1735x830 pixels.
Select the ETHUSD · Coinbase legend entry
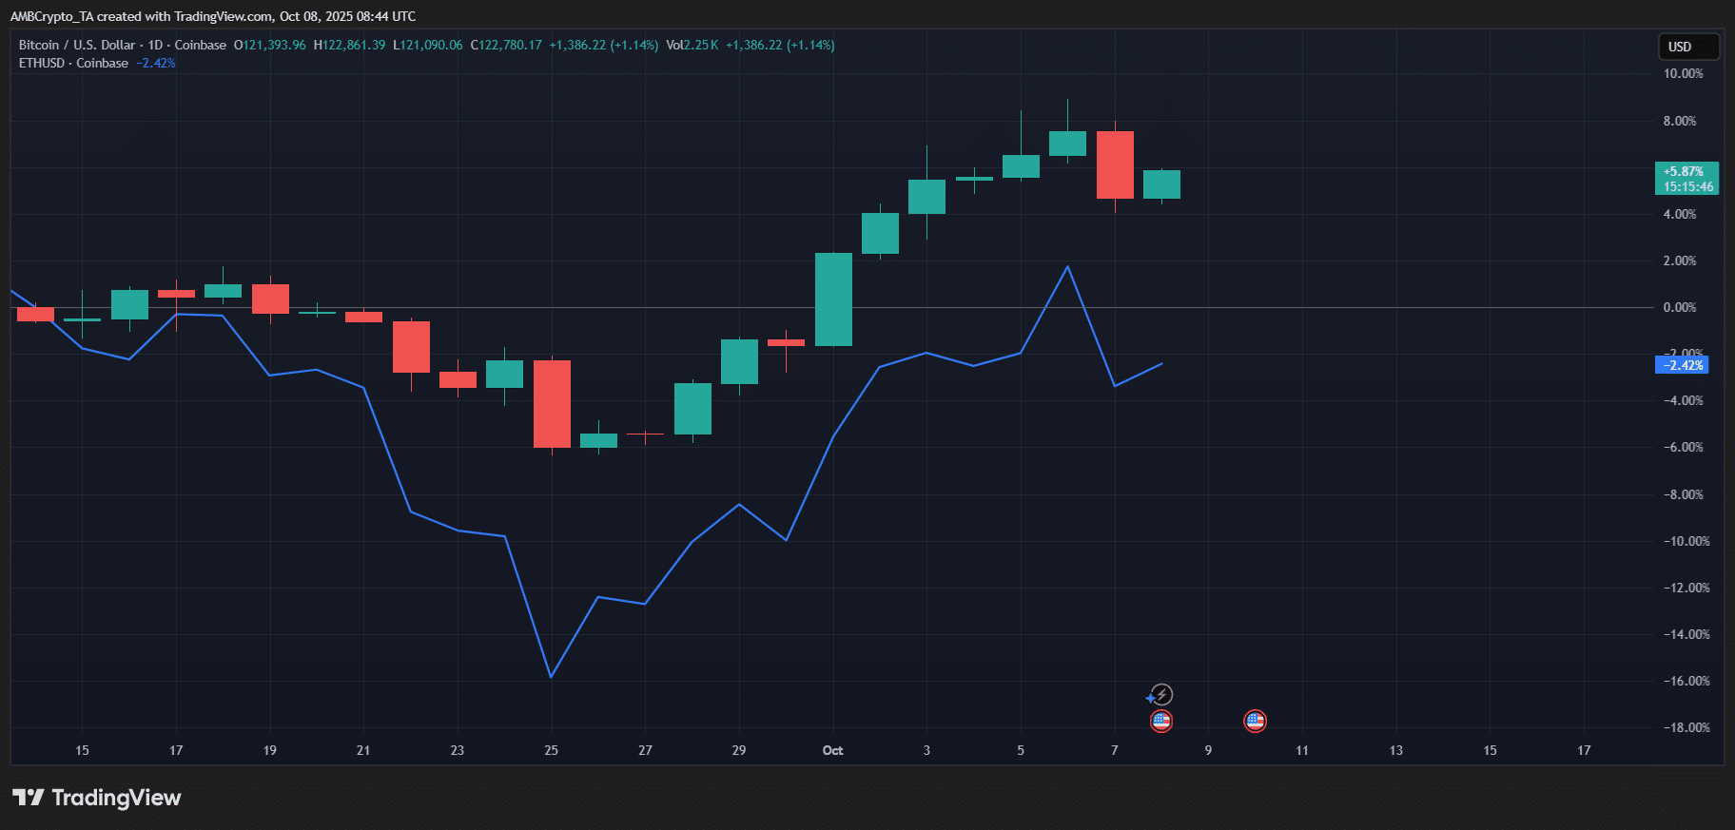73,63
